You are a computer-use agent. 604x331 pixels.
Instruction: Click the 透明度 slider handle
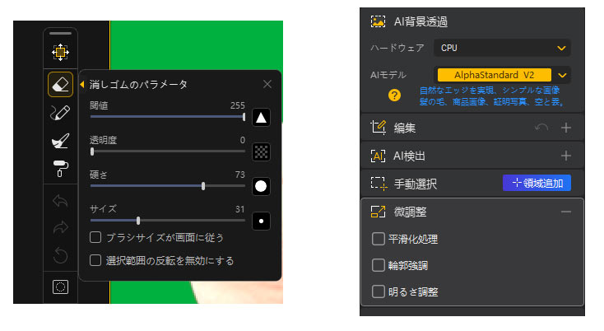pyautogui.click(x=92, y=152)
